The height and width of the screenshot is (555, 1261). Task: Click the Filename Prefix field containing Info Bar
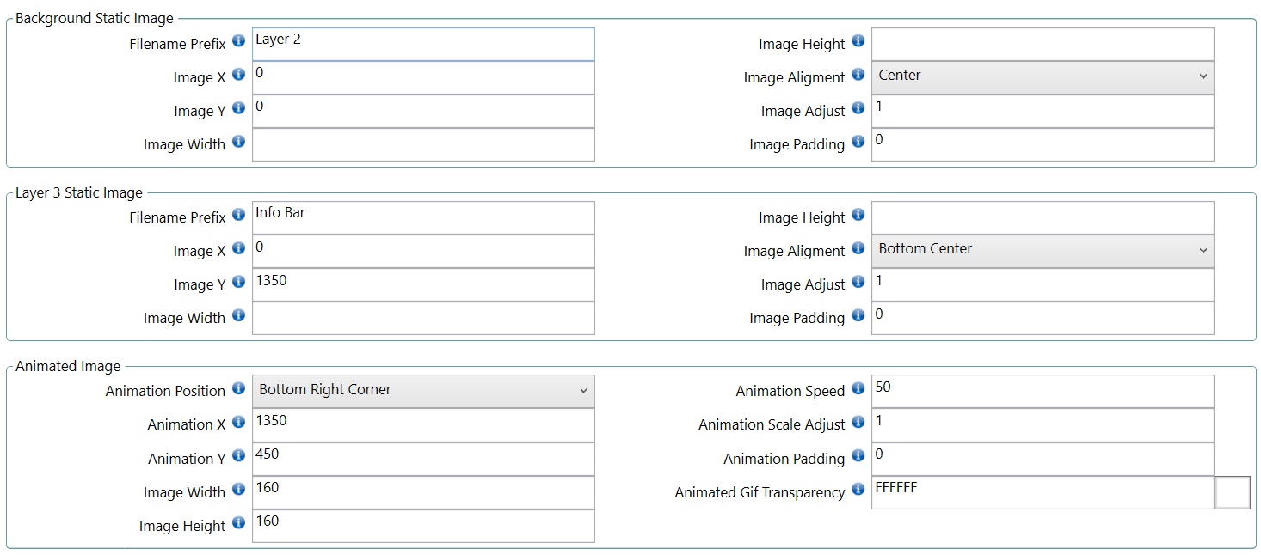click(x=422, y=217)
